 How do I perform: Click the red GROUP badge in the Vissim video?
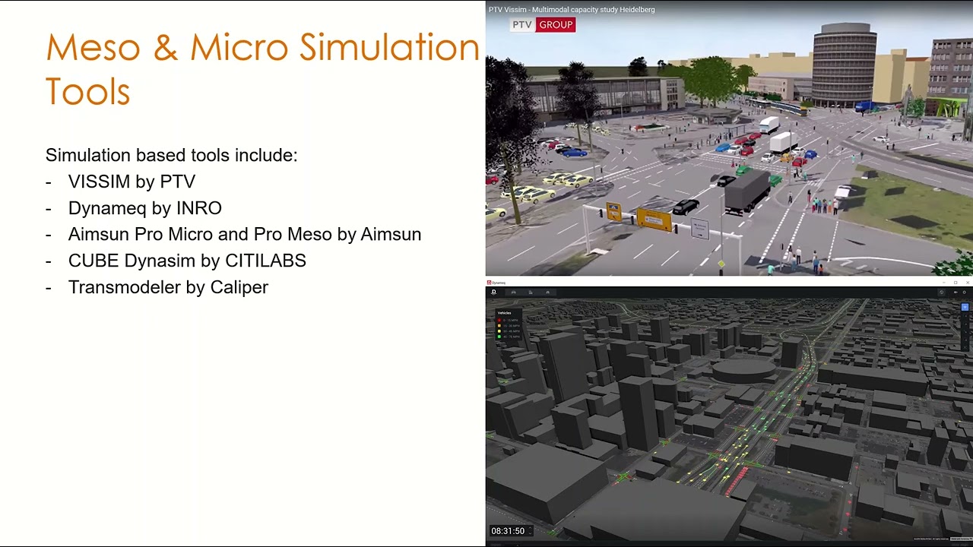point(556,25)
